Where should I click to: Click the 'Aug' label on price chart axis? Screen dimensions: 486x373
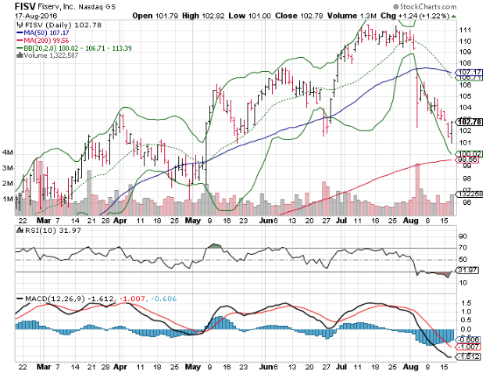pyautogui.click(x=411, y=221)
